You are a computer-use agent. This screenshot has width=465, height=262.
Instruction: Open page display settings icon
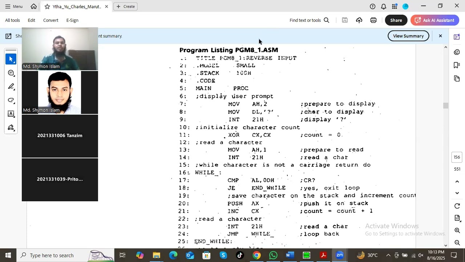pyautogui.click(x=457, y=218)
